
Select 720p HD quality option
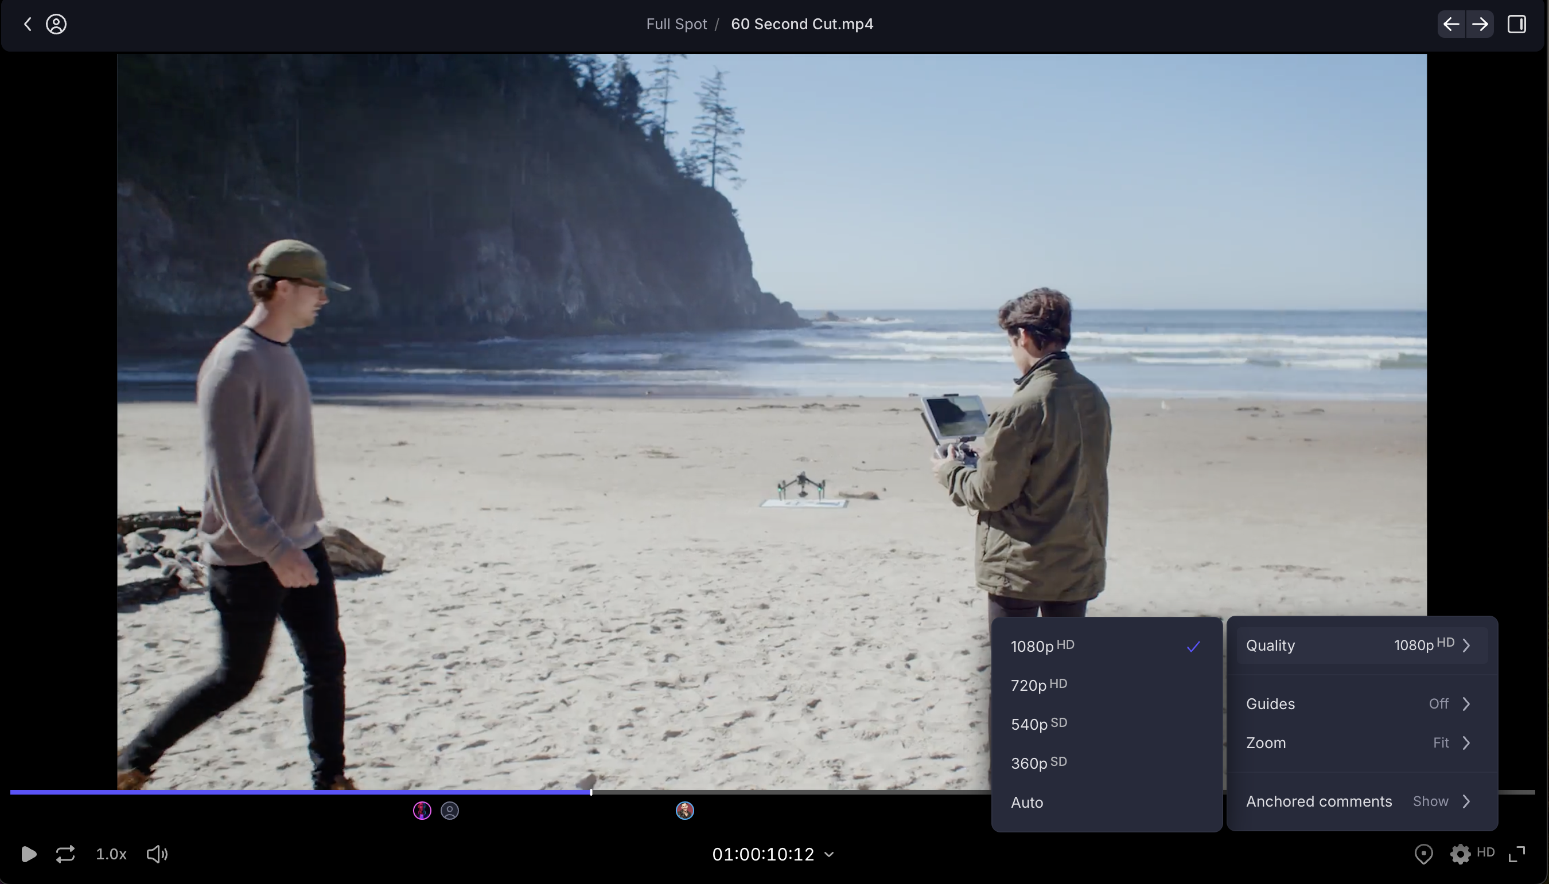tap(1039, 685)
